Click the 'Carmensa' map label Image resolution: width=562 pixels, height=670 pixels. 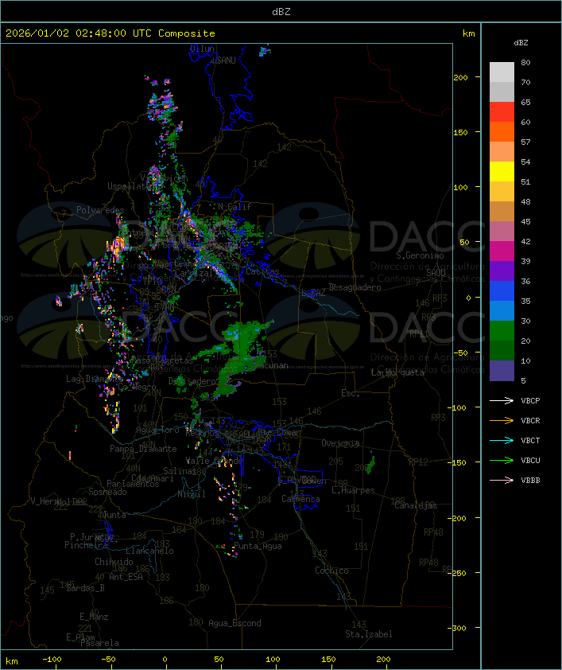point(300,499)
